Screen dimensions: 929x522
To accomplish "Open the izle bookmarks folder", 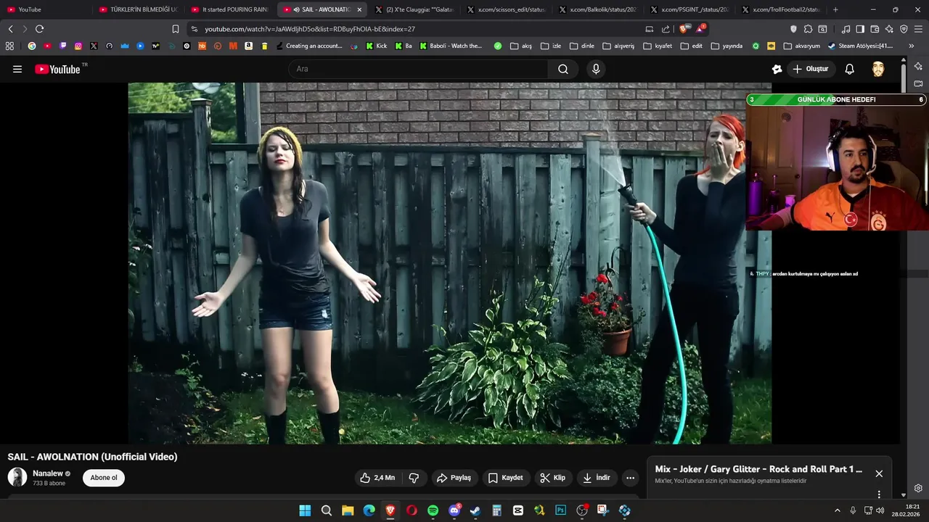I will point(551,46).
